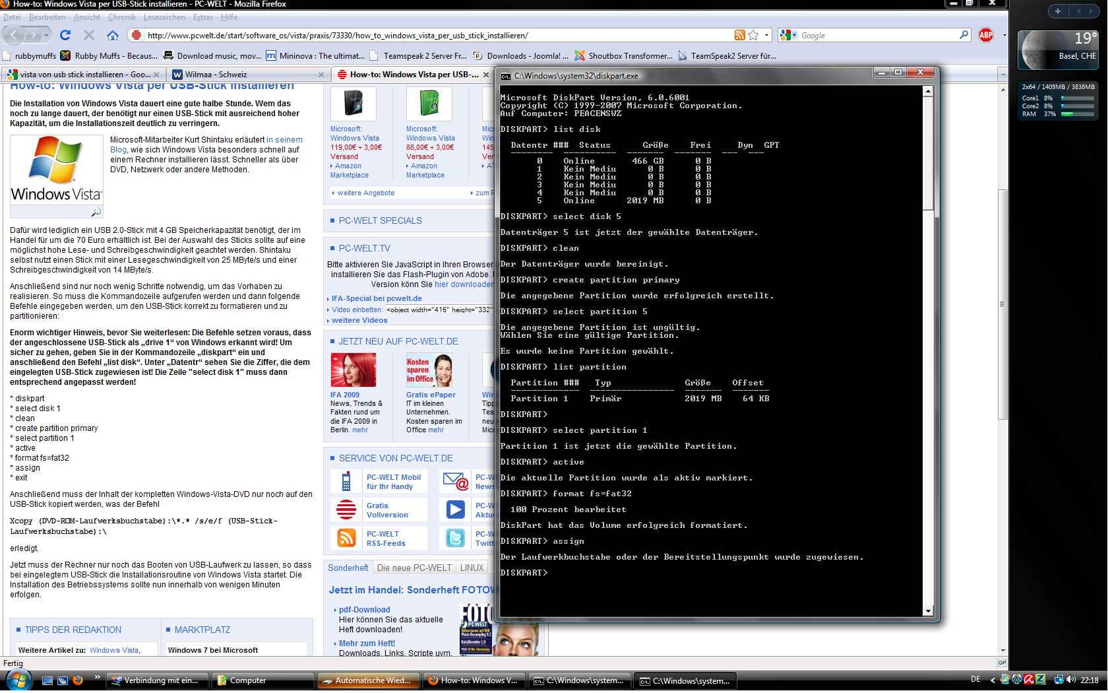Open PC-WELT RSS-Feeds orange icon
1108x693 pixels.
tap(346, 538)
